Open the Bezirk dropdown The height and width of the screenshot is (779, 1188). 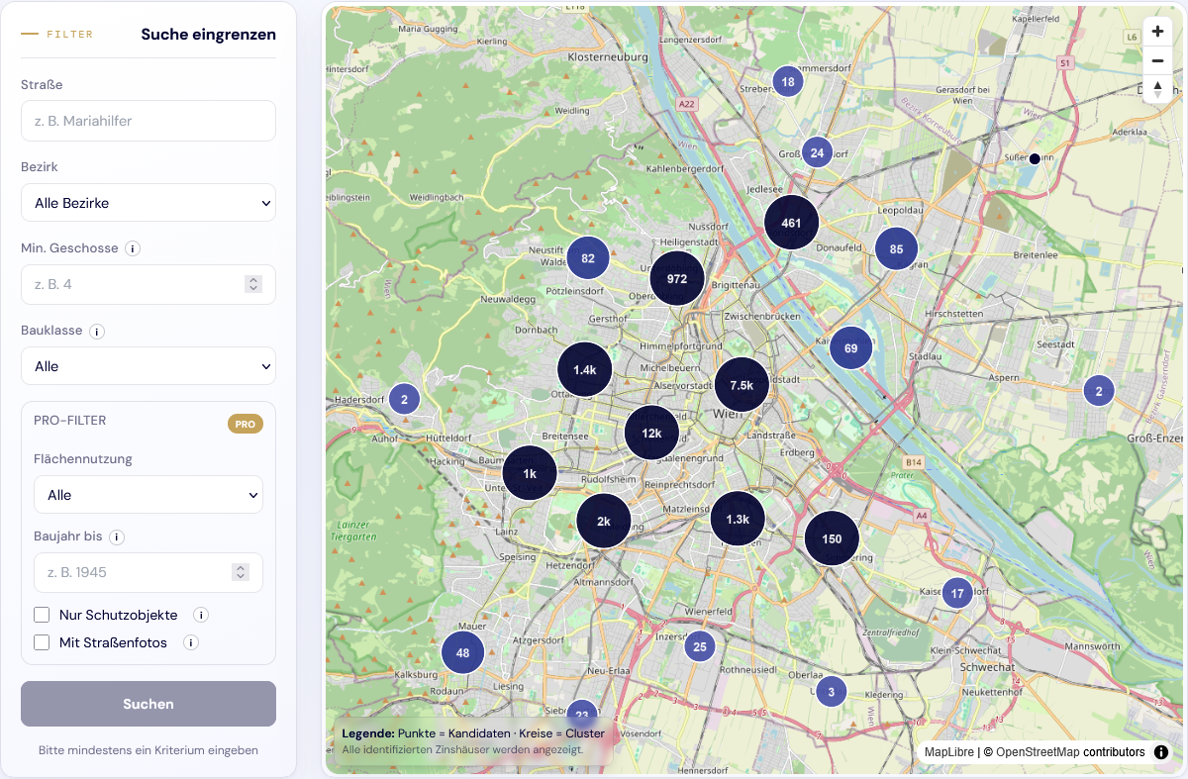click(148, 203)
